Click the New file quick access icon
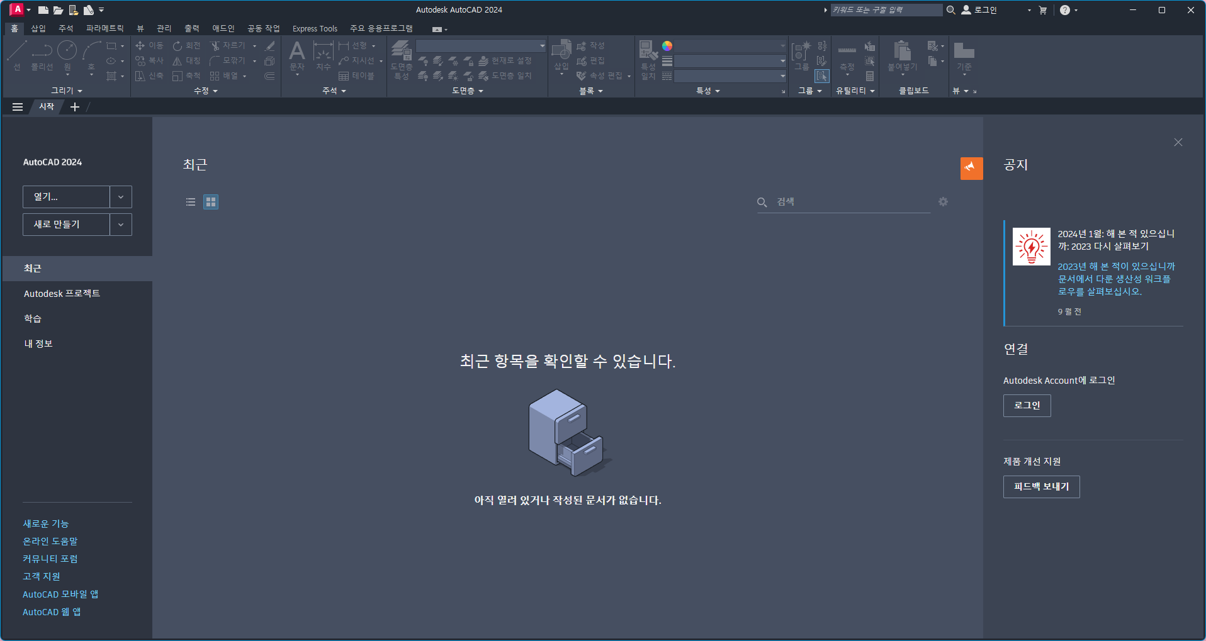Screen dimensions: 1206x641 [x=43, y=10]
